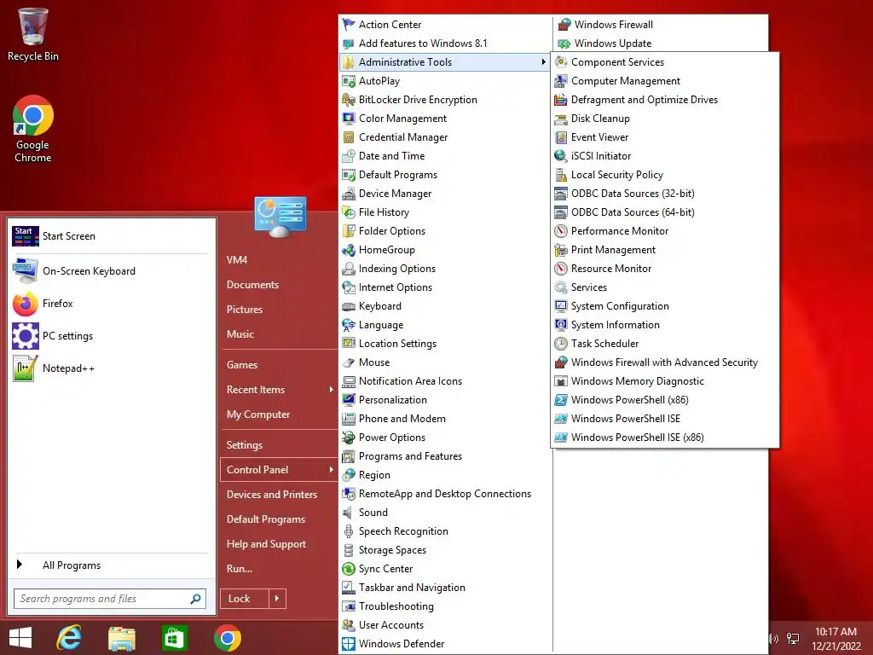Click the user account picture thumbnail

pos(280,216)
